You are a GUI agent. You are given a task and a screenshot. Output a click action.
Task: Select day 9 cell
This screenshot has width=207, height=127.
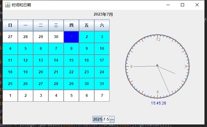tap(87, 49)
